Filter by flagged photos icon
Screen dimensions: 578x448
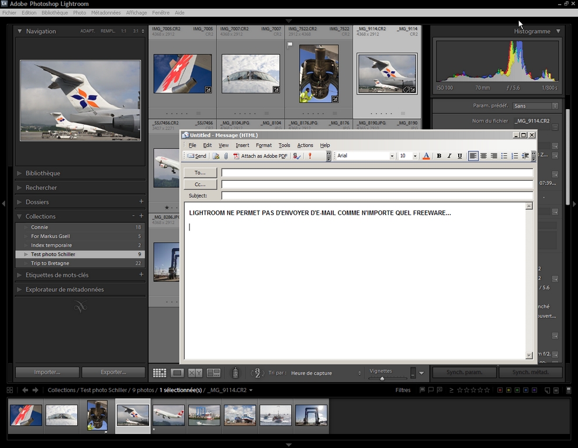tap(422, 390)
